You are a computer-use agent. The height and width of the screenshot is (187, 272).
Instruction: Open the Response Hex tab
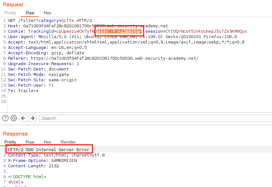point(47,142)
